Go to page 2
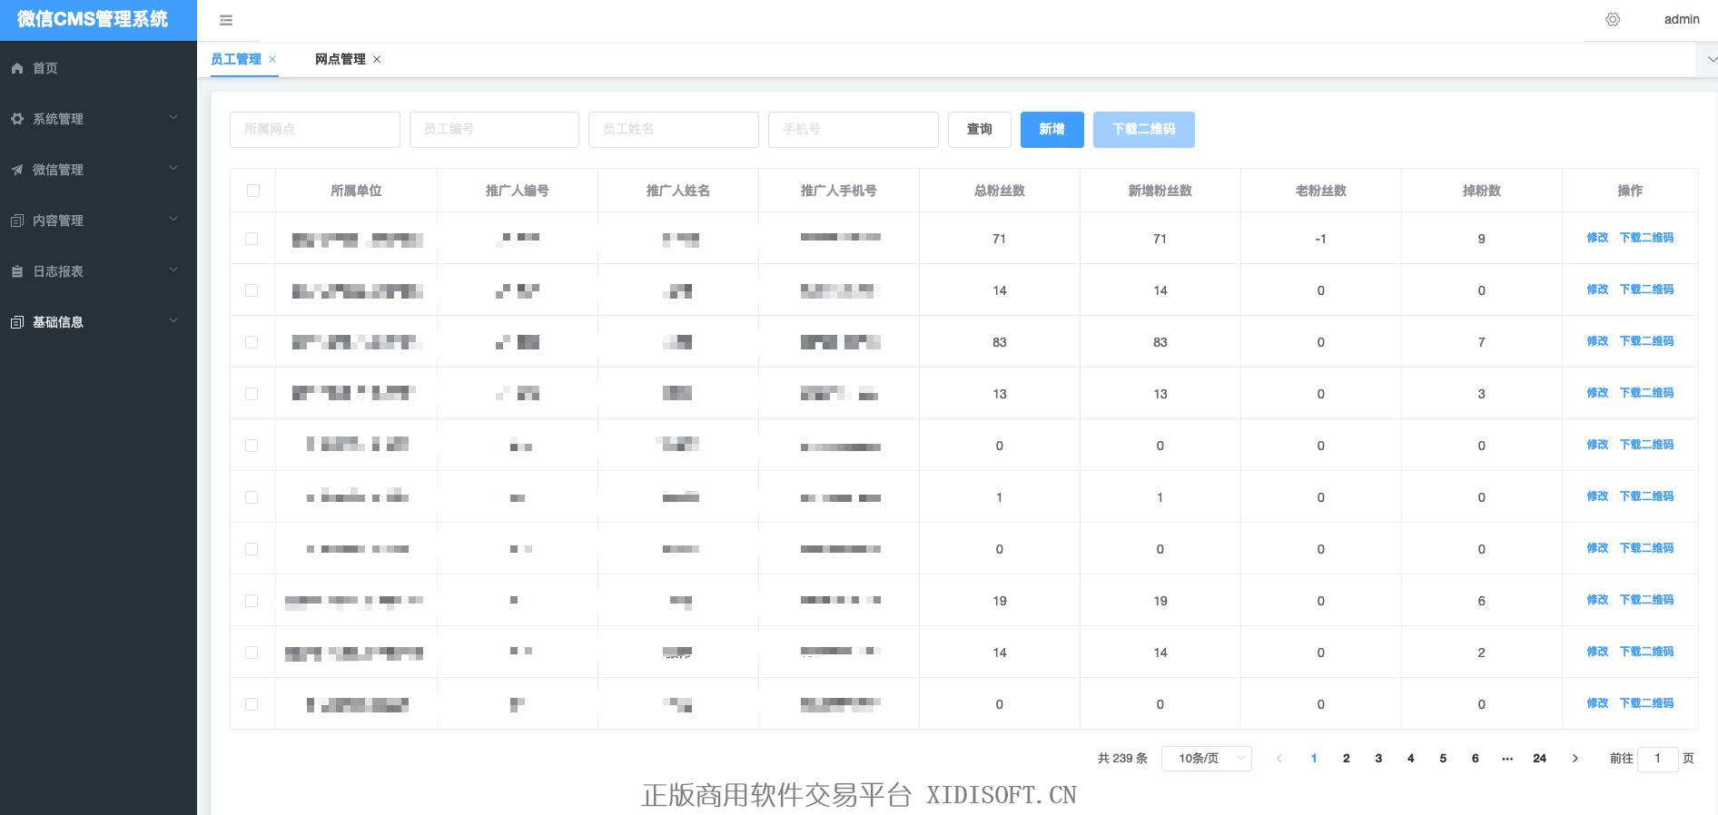The width and height of the screenshot is (1718, 815). (1347, 759)
